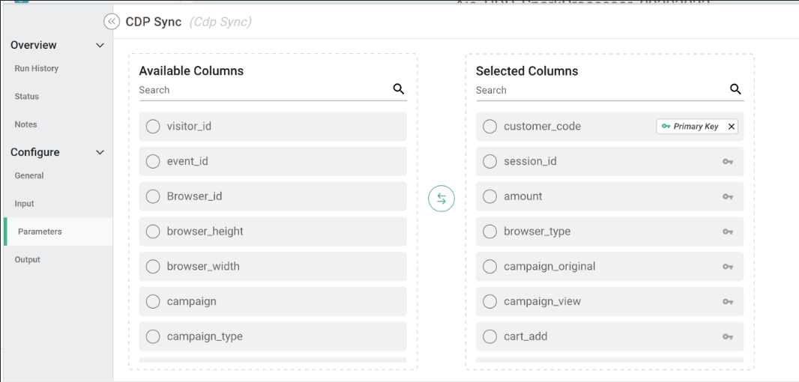This screenshot has height=382, width=799.
Task: Click search icon in Available Columns
Action: click(x=399, y=89)
